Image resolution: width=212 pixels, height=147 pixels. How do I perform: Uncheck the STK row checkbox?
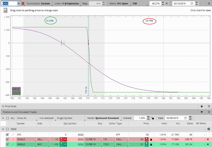point(7,134)
